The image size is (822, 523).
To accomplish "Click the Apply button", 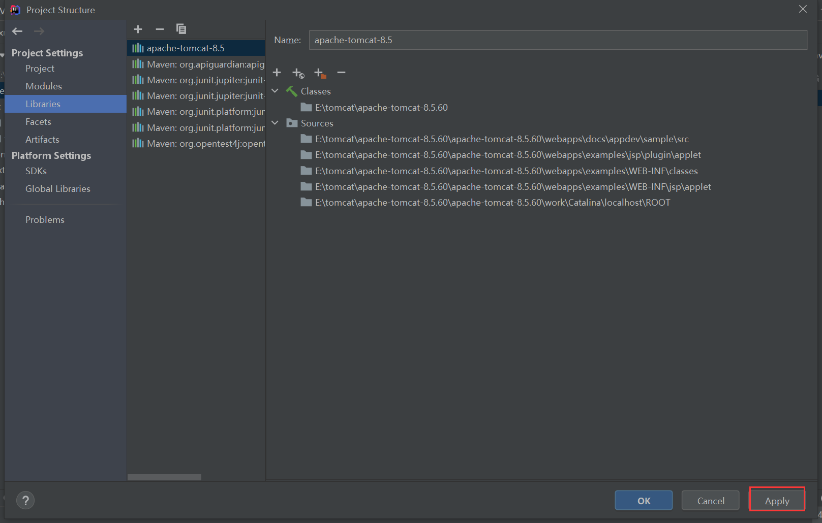I will click(777, 501).
